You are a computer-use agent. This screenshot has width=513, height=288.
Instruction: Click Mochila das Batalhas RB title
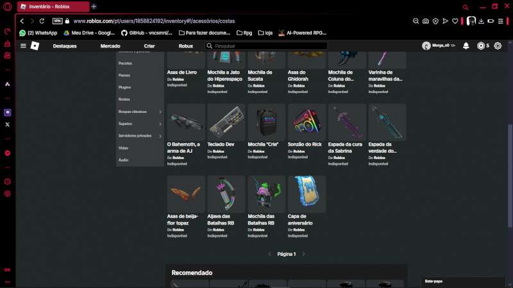pos(261,219)
